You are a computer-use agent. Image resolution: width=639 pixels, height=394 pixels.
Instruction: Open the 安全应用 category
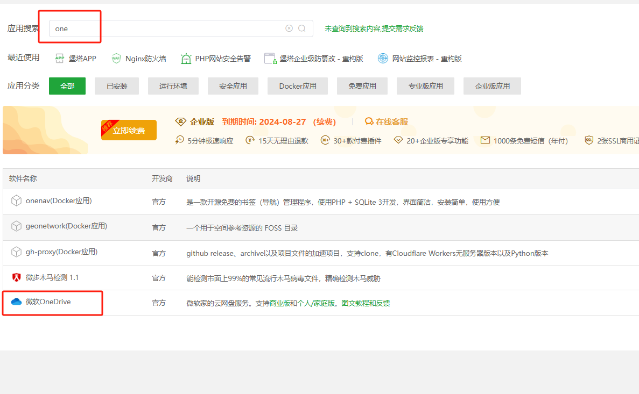point(233,86)
